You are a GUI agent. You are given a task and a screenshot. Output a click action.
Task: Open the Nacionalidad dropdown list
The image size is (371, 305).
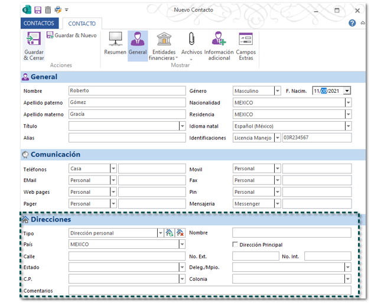coord(348,103)
